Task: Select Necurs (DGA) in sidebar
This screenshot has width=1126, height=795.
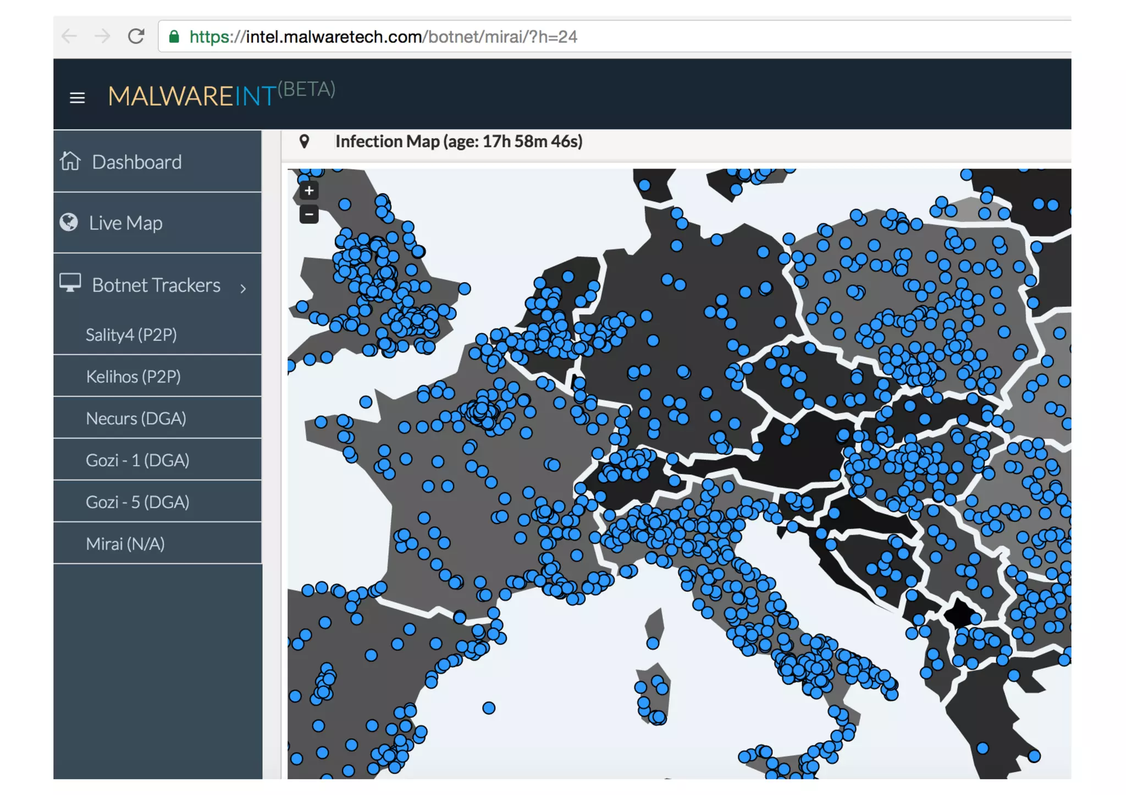Action: (136, 418)
